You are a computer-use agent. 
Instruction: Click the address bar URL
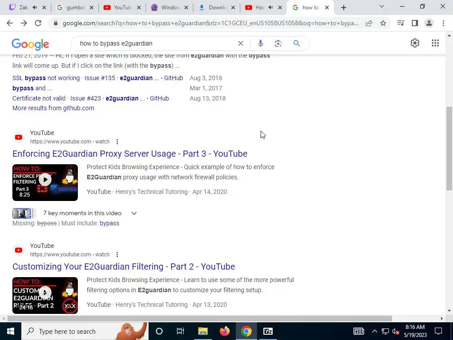(210, 23)
